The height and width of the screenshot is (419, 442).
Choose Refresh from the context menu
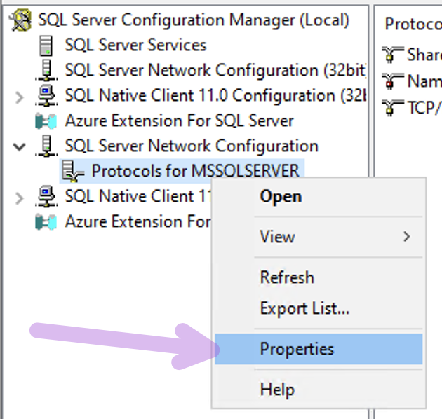319,277
